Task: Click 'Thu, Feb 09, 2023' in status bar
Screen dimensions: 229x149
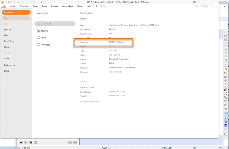Action: pyautogui.click(x=23, y=148)
